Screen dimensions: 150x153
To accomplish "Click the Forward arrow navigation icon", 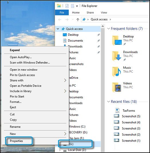I will click(x=67, y=20).
